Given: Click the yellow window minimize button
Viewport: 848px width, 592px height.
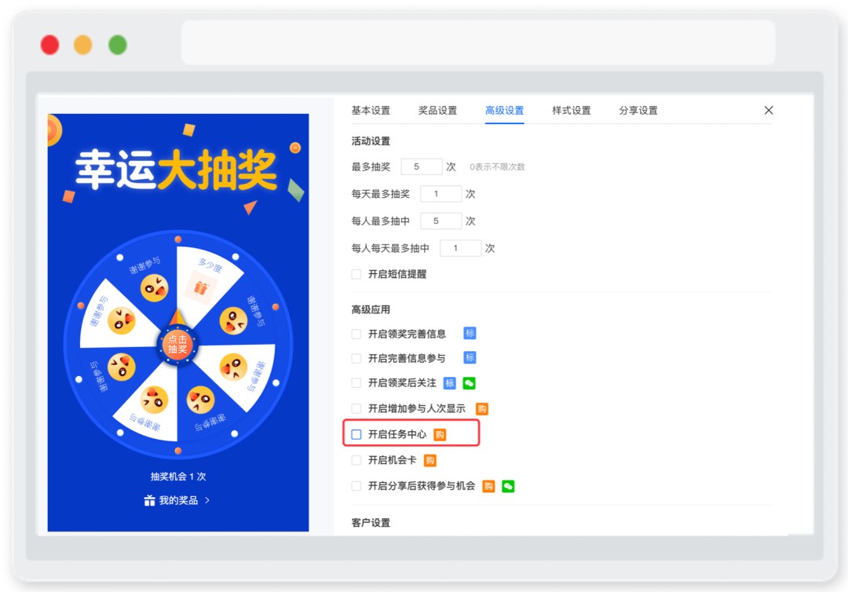Looking at the screenshot, I should coord(82,45).
